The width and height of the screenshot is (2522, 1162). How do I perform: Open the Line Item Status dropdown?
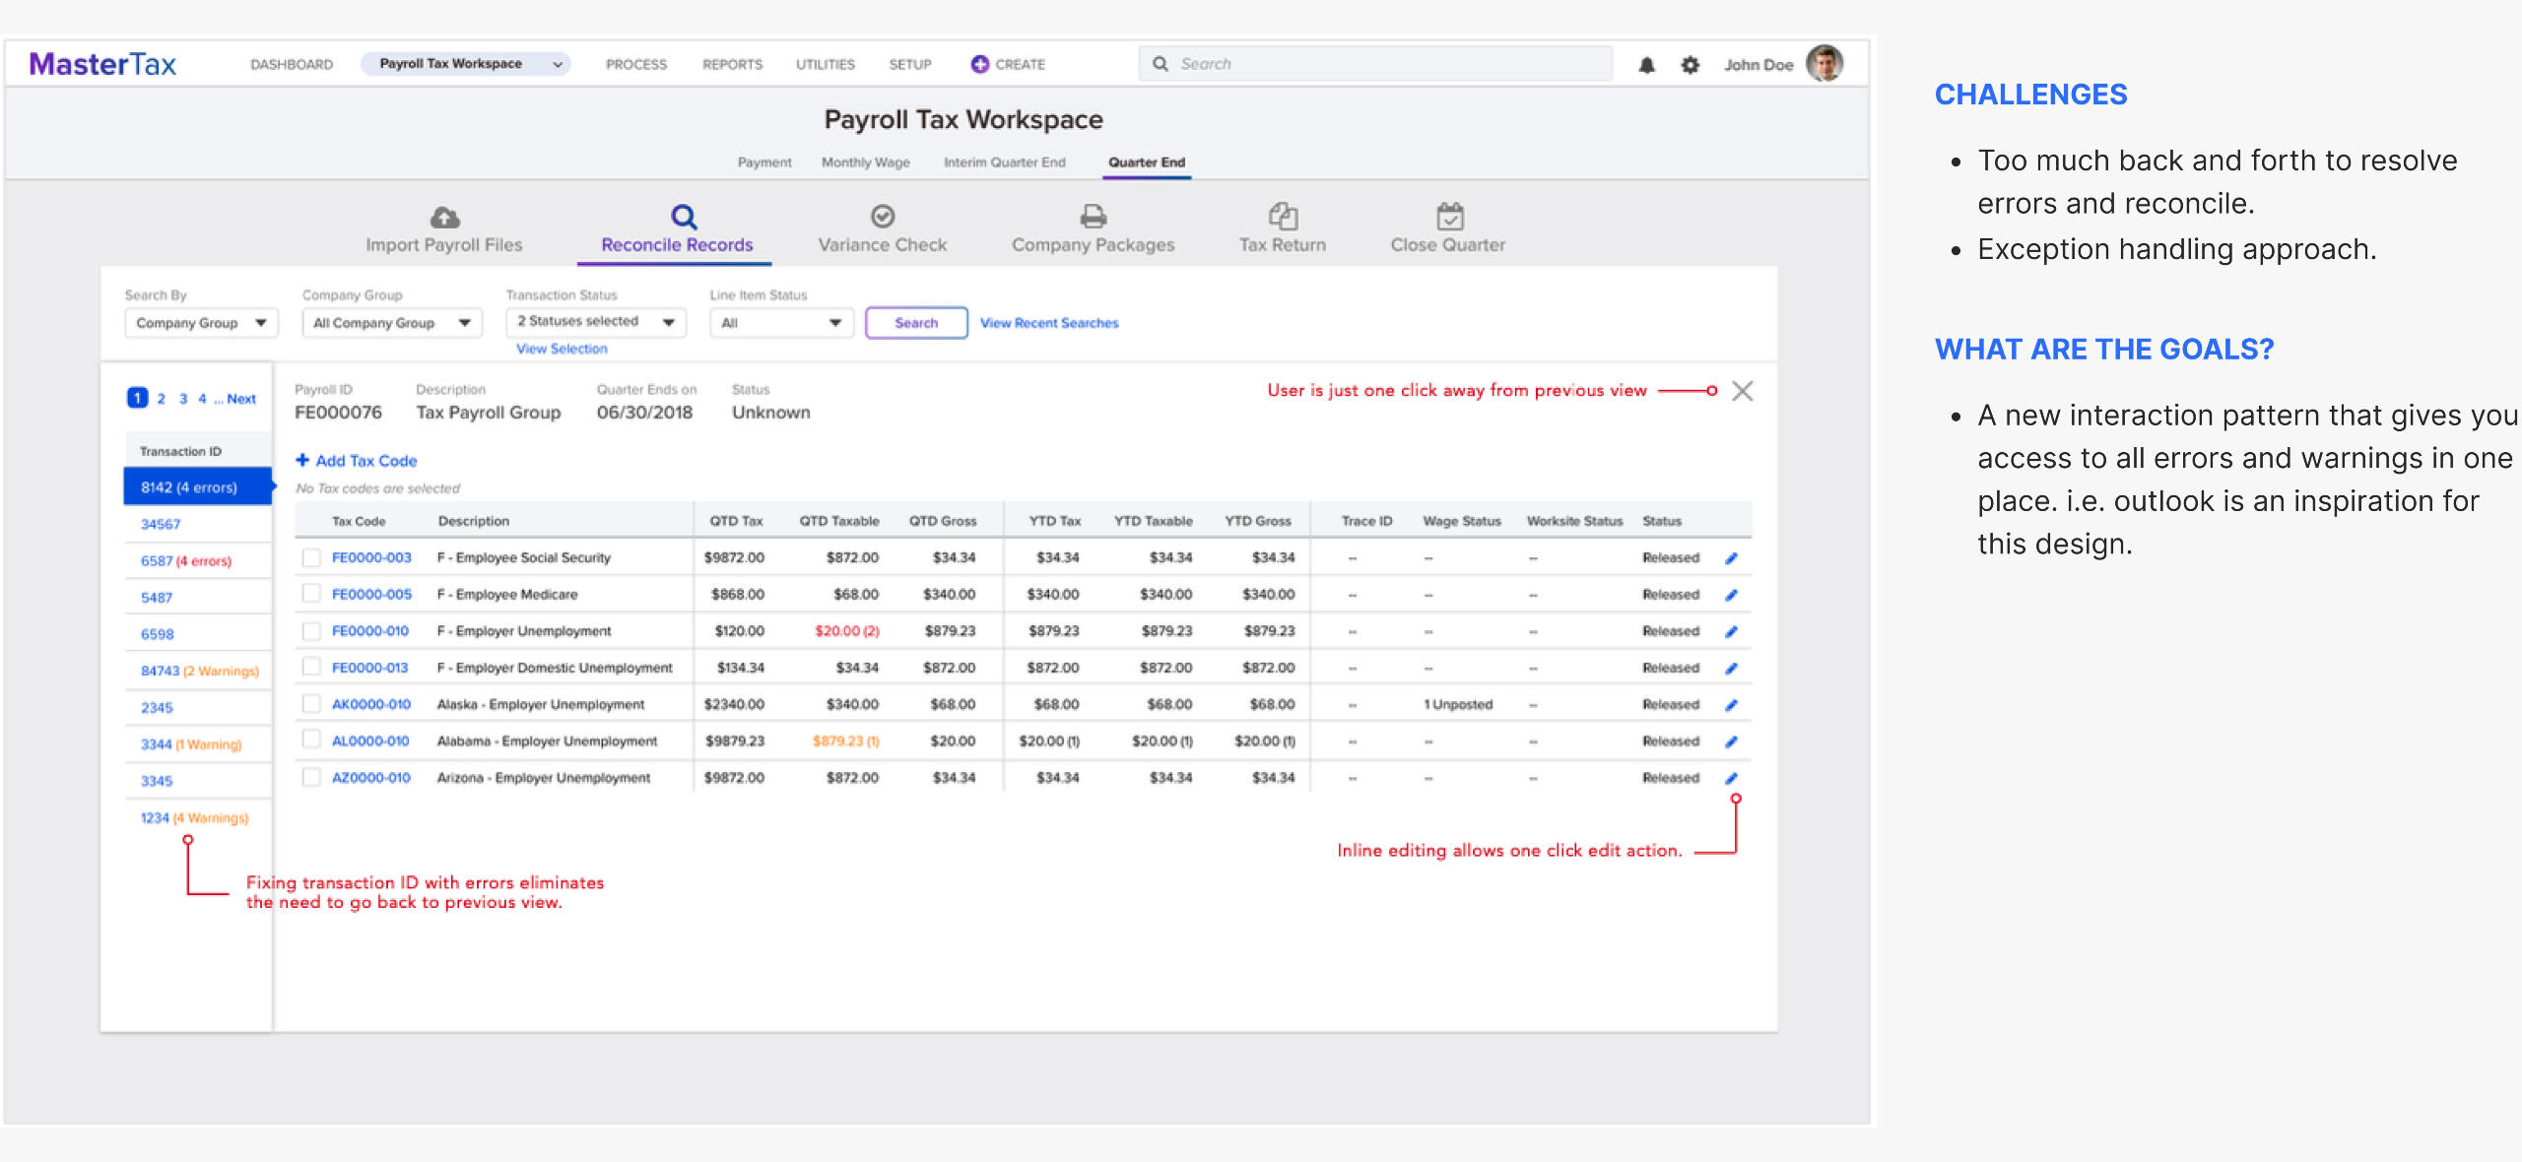pos(780,323)
